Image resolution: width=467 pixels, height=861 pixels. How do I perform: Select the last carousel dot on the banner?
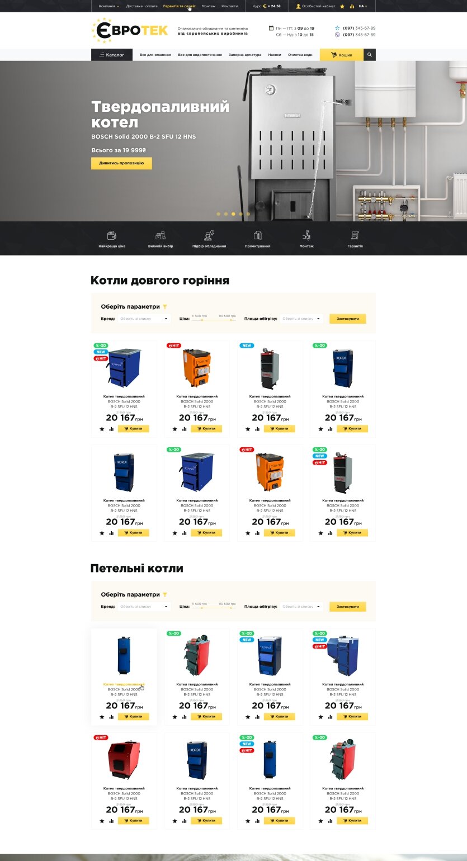pyautogui.click(x=248, y=214)
